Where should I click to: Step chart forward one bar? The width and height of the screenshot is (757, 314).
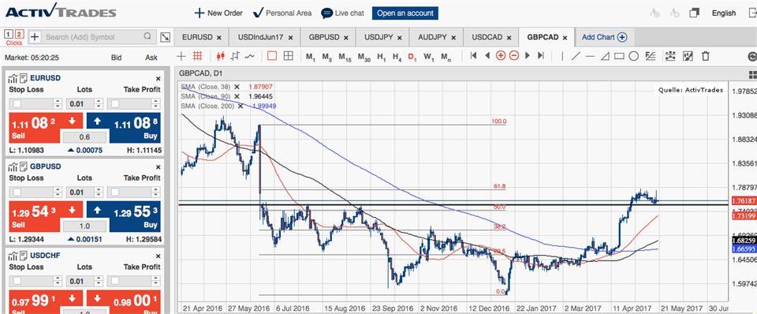[x=528, y=56]
